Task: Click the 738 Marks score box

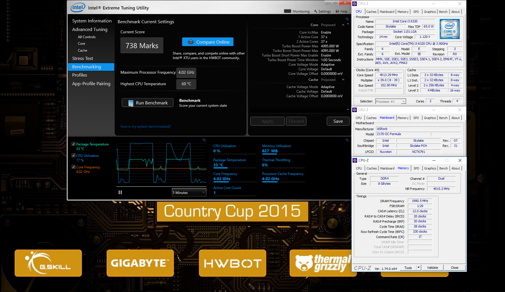Action: click(x=142, y=45)
